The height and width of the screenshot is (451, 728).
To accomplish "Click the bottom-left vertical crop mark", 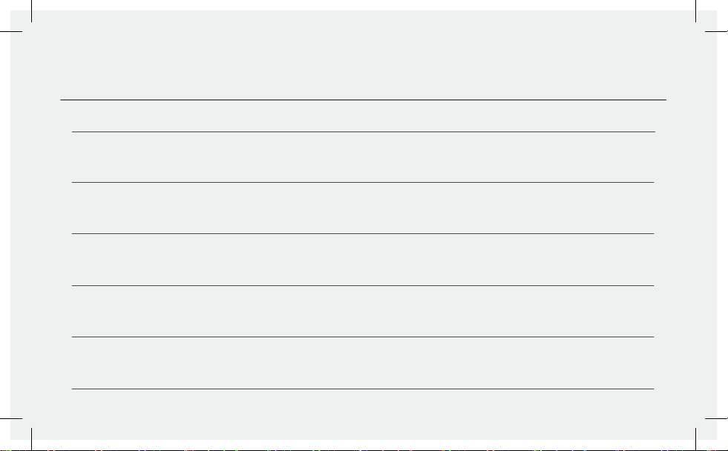I will point(32,439).
